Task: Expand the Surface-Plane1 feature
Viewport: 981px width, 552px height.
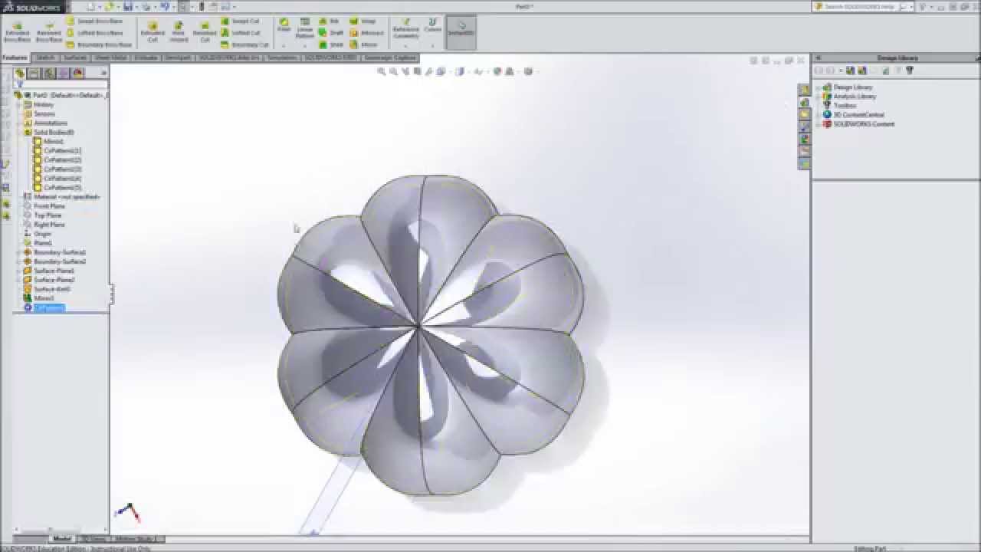Action: tap(18, 271)
